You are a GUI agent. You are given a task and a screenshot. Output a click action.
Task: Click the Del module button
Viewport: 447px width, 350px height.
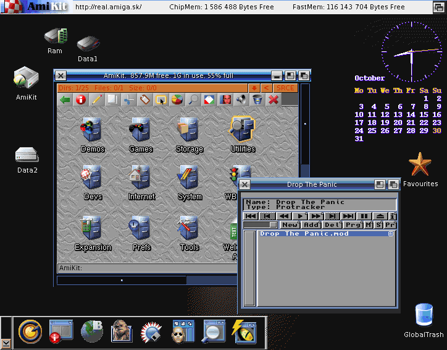pyautogui.click(x=332, y=224)
